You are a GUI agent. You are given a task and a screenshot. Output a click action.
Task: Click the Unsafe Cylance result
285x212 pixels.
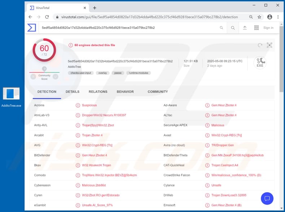click(216, 185)
